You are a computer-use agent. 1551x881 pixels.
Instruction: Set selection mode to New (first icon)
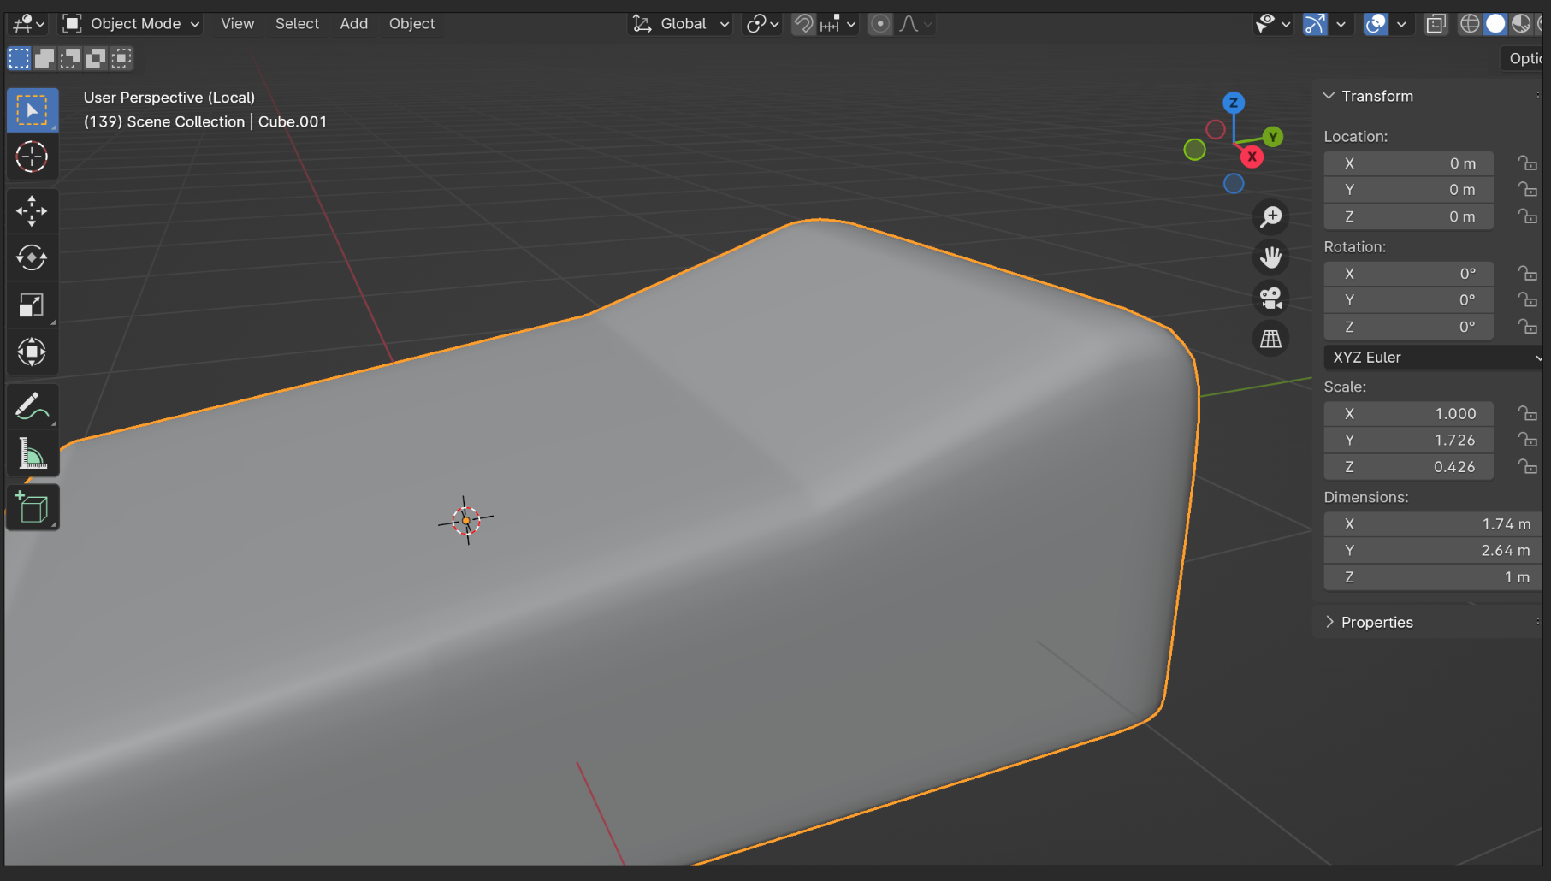click(19, 58)
